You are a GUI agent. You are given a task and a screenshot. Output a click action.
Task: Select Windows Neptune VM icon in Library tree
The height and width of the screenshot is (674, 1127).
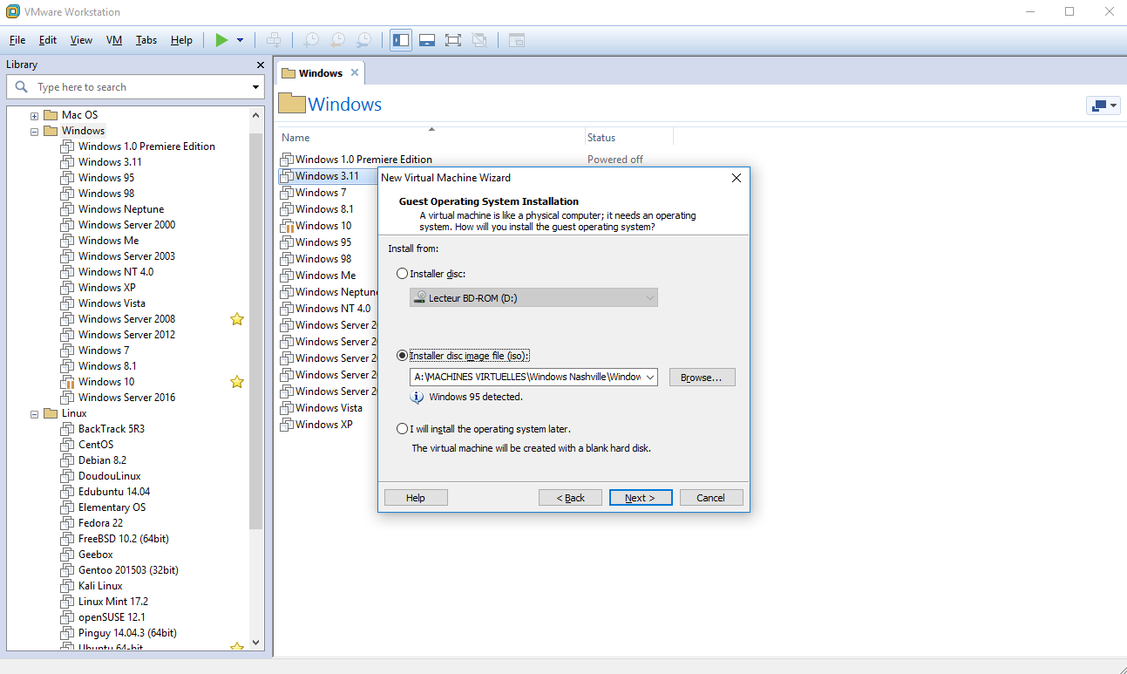coord(67,209)
